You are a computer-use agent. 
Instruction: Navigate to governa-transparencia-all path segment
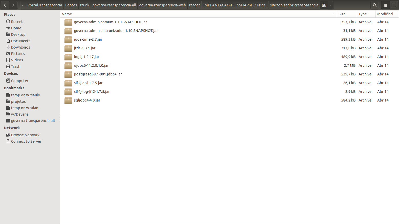coord(114,5)
